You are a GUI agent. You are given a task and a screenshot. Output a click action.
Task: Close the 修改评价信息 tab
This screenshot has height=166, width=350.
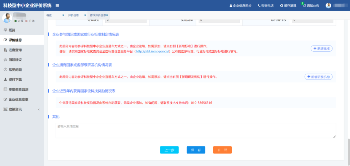coord(107,15)
